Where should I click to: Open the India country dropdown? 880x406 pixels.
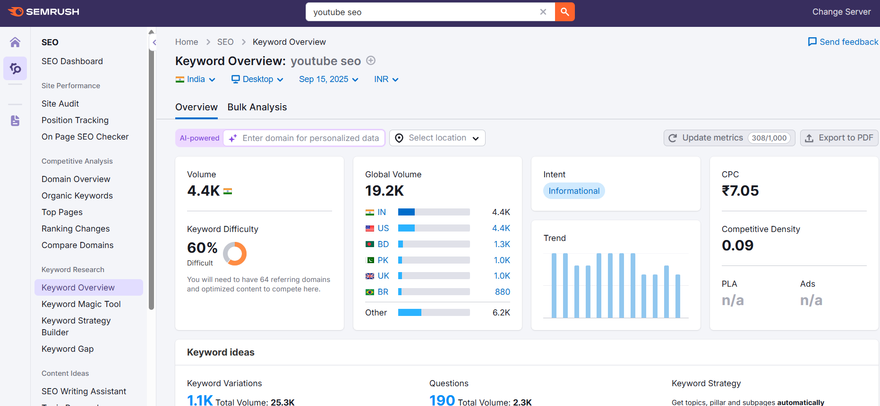point(196,79)
